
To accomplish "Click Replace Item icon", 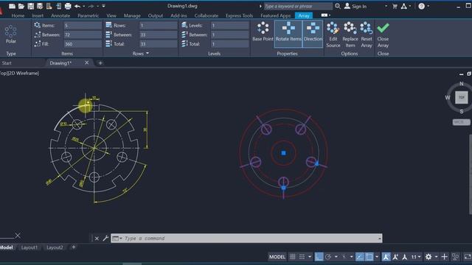I will pos(350,35).
